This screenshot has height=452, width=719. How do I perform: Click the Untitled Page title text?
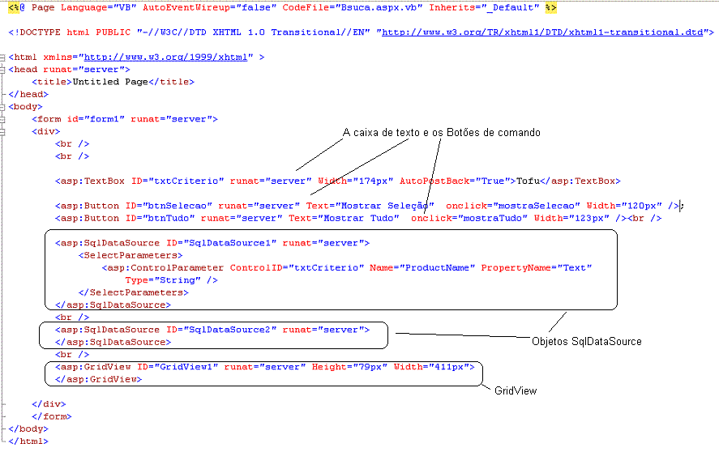[x=110, y=82]
